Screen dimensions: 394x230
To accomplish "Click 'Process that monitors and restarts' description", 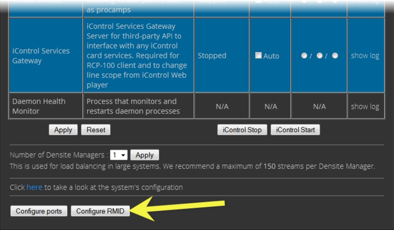I will 133,106.
